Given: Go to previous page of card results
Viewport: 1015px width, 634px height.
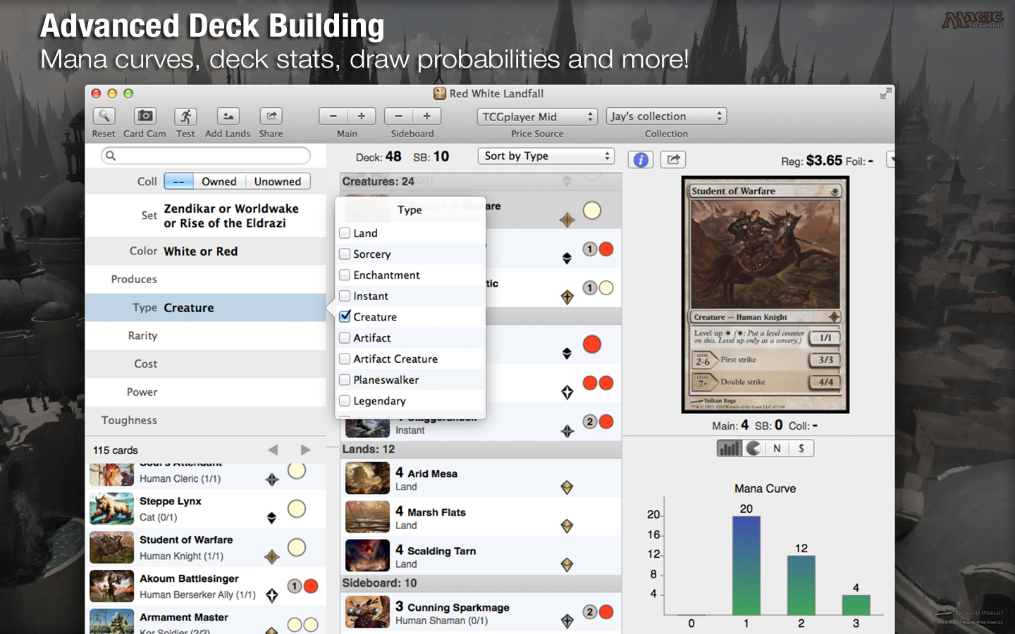Looking at the screenshot, I should [x=273, y=449].
